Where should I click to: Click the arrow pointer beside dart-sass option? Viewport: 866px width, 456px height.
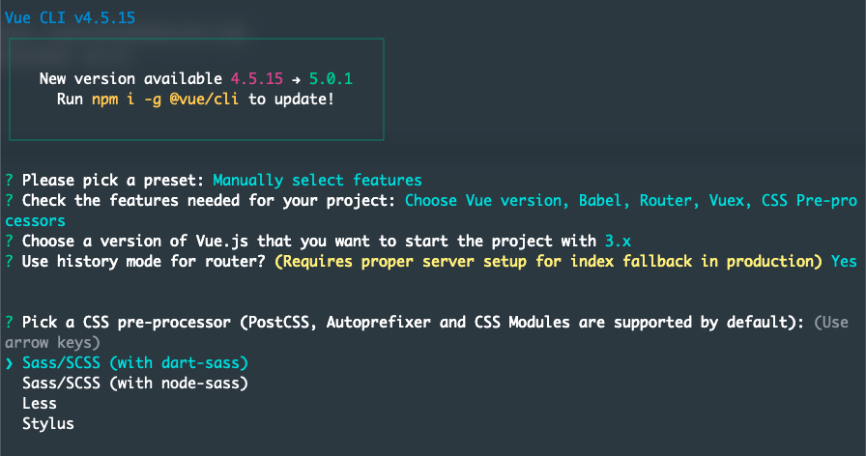pos(9,363)
